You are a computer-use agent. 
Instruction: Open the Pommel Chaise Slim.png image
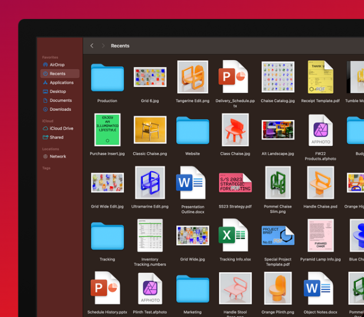tap(278, 183)
